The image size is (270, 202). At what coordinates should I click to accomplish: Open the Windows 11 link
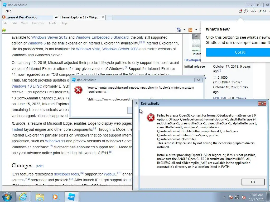55,141
